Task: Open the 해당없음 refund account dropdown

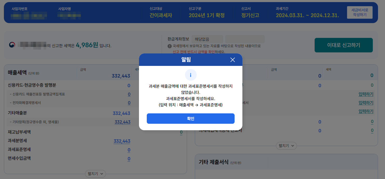Action: pyautogui.click(x=207, y=39)
